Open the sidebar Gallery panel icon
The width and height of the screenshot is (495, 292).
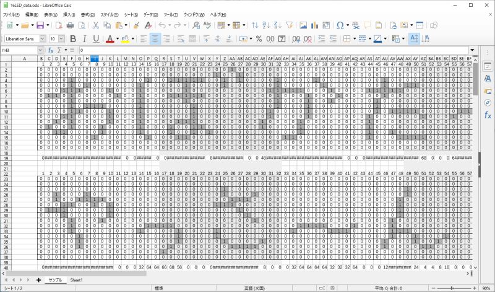point(488,90)
